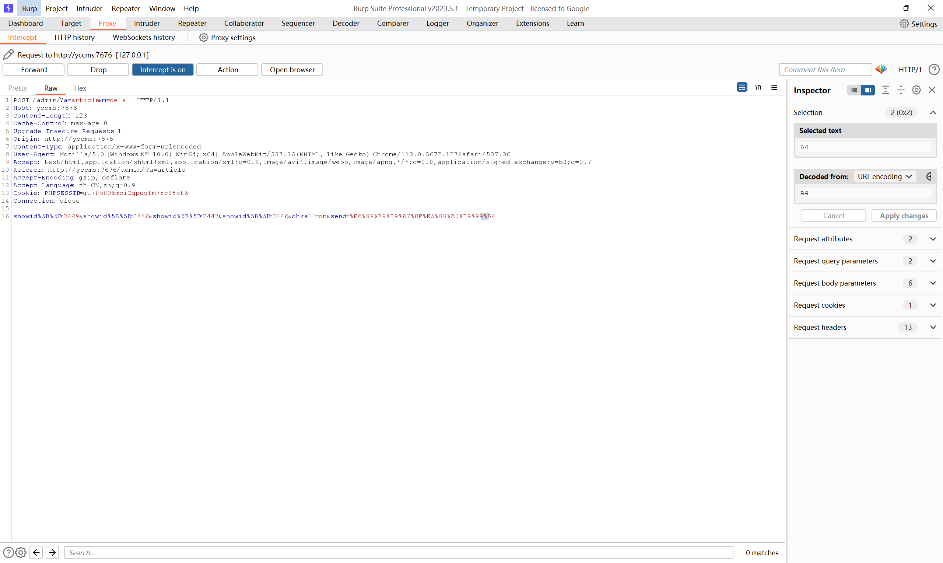This screenshot has height=563, width=943.
Task: Open the Repeater main tab
Action: coord(192,23)
